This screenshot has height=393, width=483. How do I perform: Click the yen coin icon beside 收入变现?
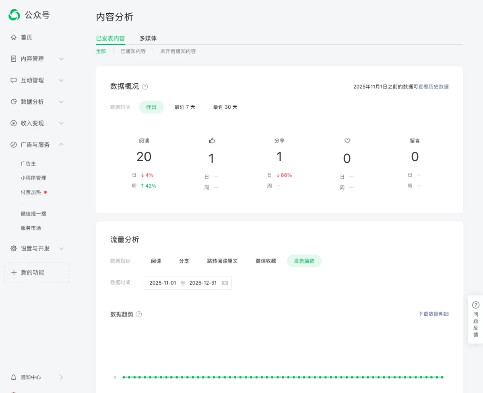14,123
